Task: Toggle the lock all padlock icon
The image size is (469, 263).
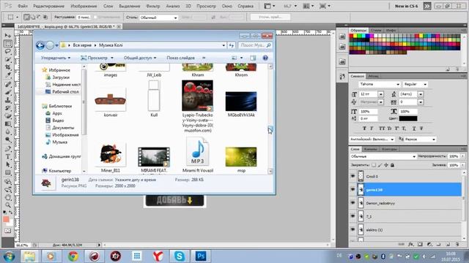Action: pos(393,165)
